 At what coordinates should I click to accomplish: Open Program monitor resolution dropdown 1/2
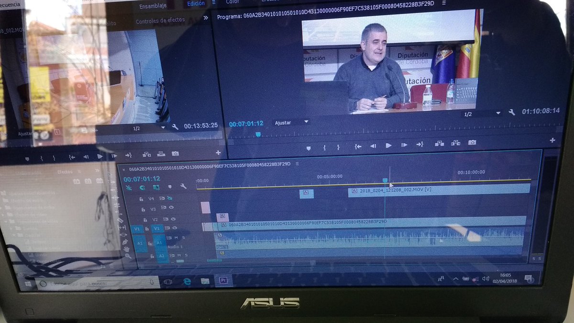(x=482, y=114)
